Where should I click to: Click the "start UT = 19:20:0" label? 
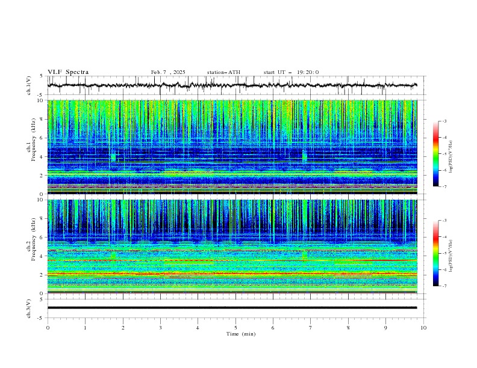pos(291,72)
